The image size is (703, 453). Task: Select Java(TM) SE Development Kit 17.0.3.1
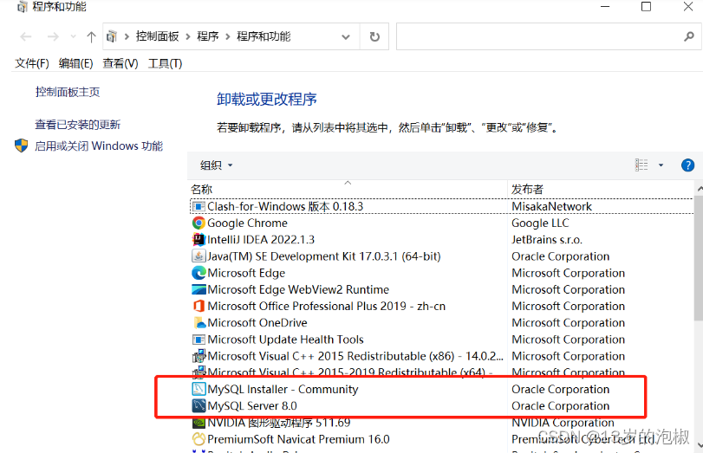pyautogui.click(x=323, y=256)
